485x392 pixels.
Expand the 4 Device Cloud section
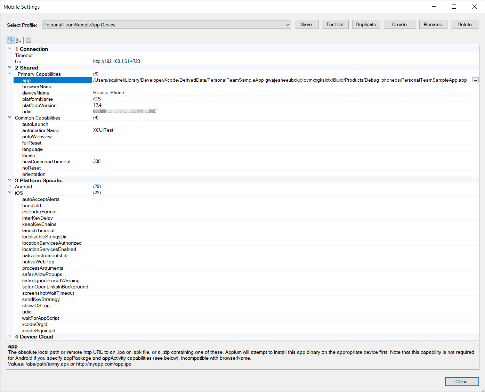10,337
